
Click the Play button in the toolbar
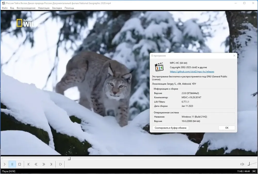5,164
